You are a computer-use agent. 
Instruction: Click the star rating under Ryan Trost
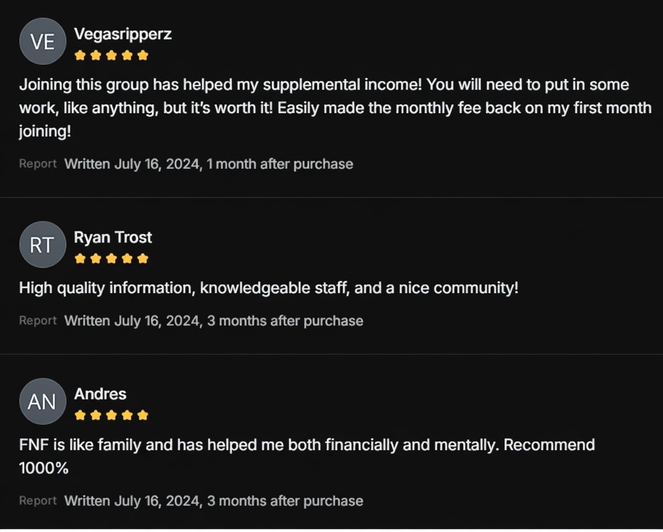(x=111, y=258)
